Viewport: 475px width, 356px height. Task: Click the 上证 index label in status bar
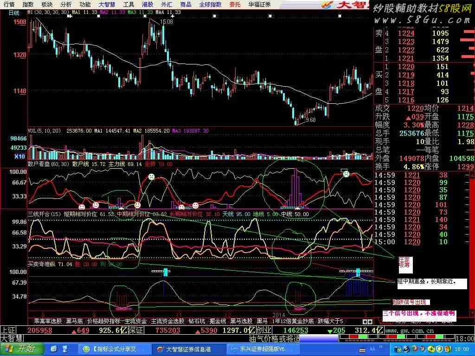[8, 330]
